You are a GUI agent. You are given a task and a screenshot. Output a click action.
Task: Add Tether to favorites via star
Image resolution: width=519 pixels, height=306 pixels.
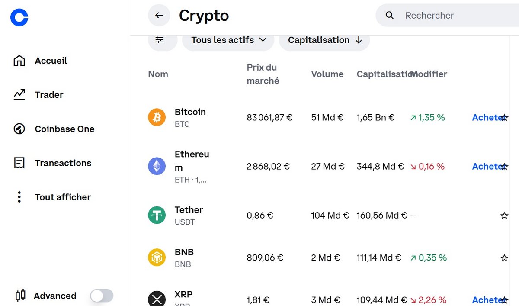[x=504, y=215]
